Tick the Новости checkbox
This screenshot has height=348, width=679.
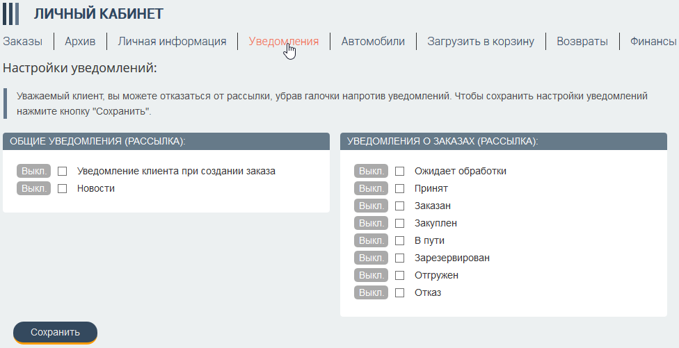click(x=63, y=188)
